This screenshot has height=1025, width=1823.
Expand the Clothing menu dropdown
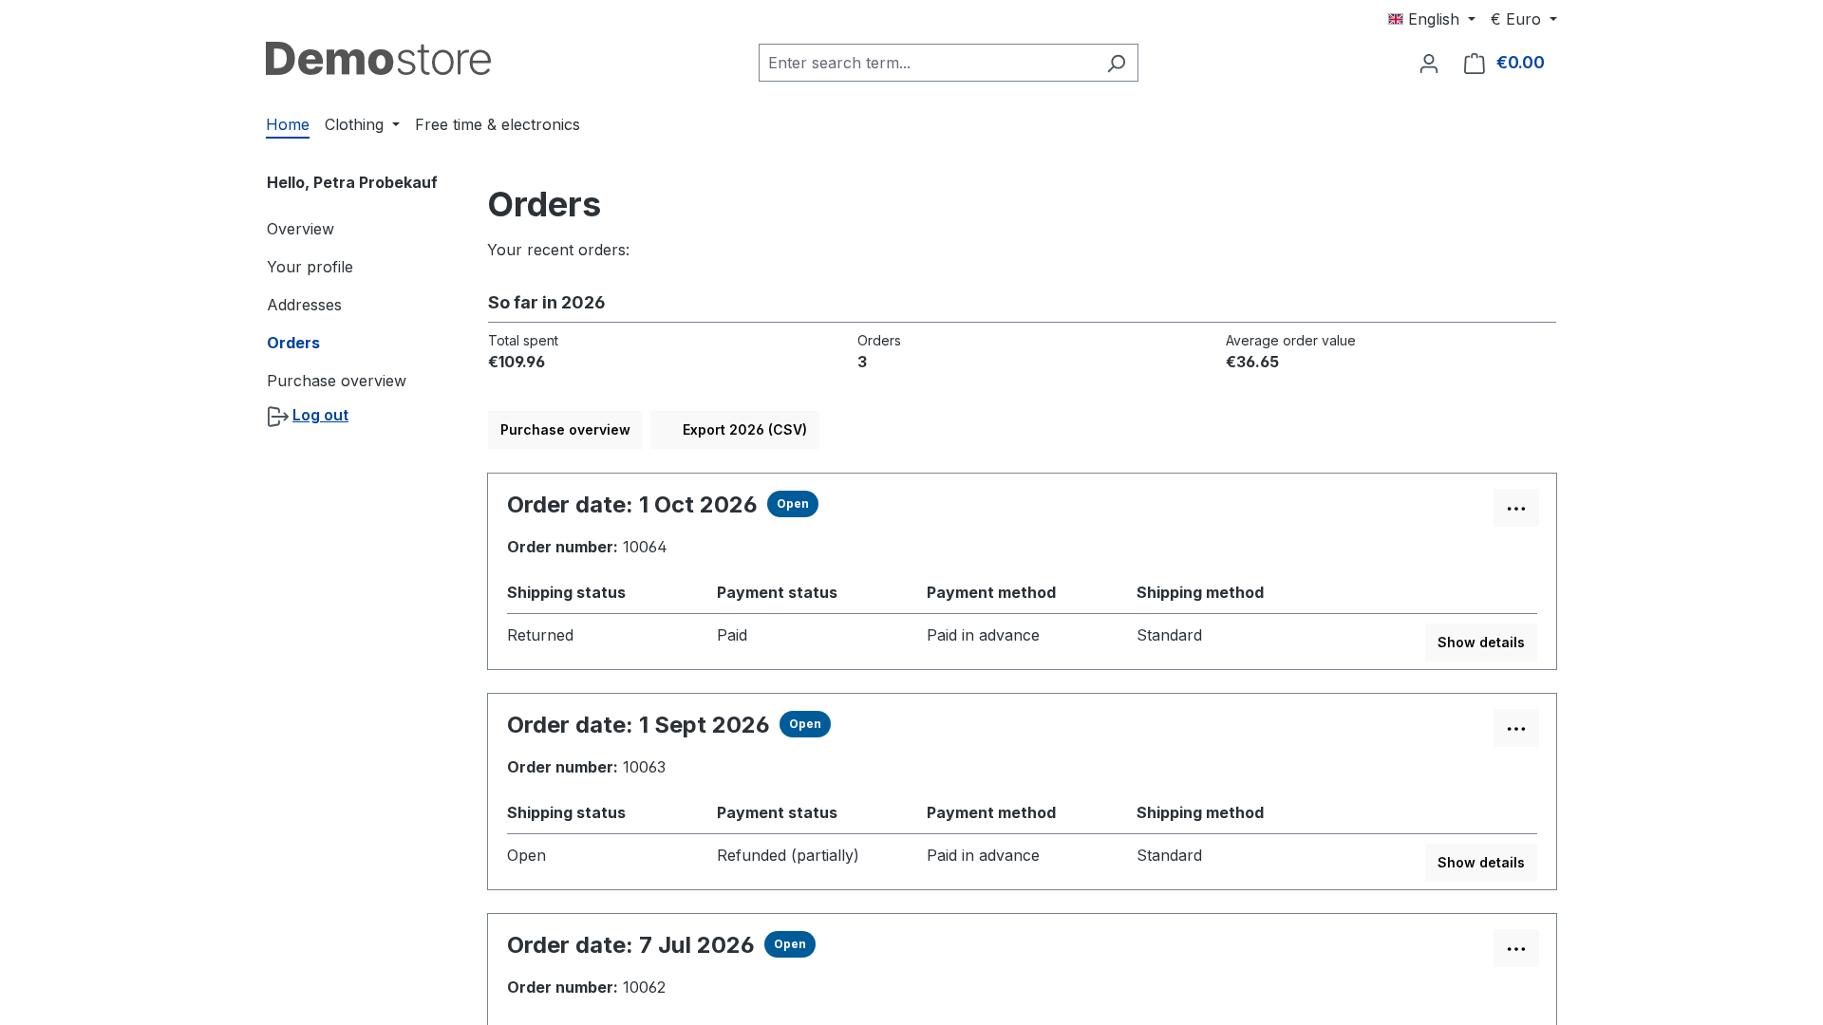[362, 124]
